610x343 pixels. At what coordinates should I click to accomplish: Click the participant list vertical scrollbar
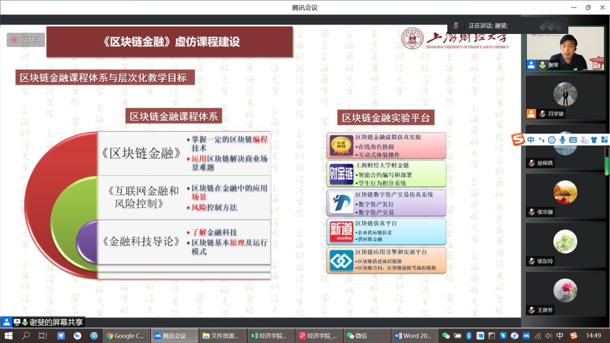click(607, 161)
